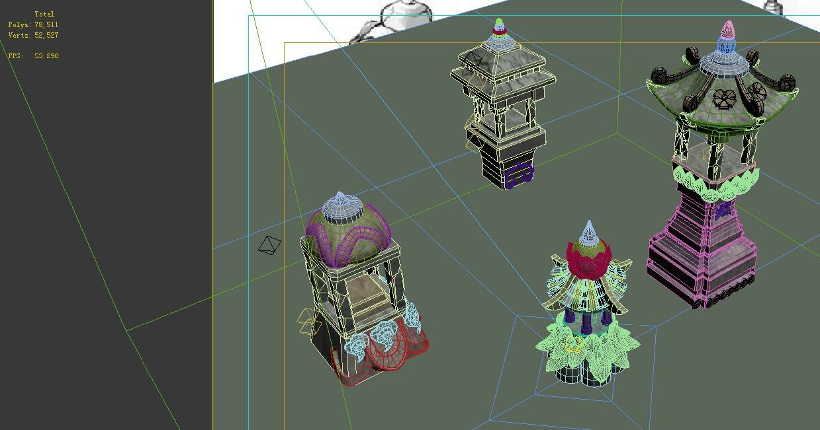Click the FPS counter readout
The image size is (820, 430).
33,56
